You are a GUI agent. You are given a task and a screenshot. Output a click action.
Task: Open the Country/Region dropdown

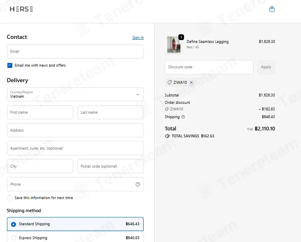[x=75, y=94]
